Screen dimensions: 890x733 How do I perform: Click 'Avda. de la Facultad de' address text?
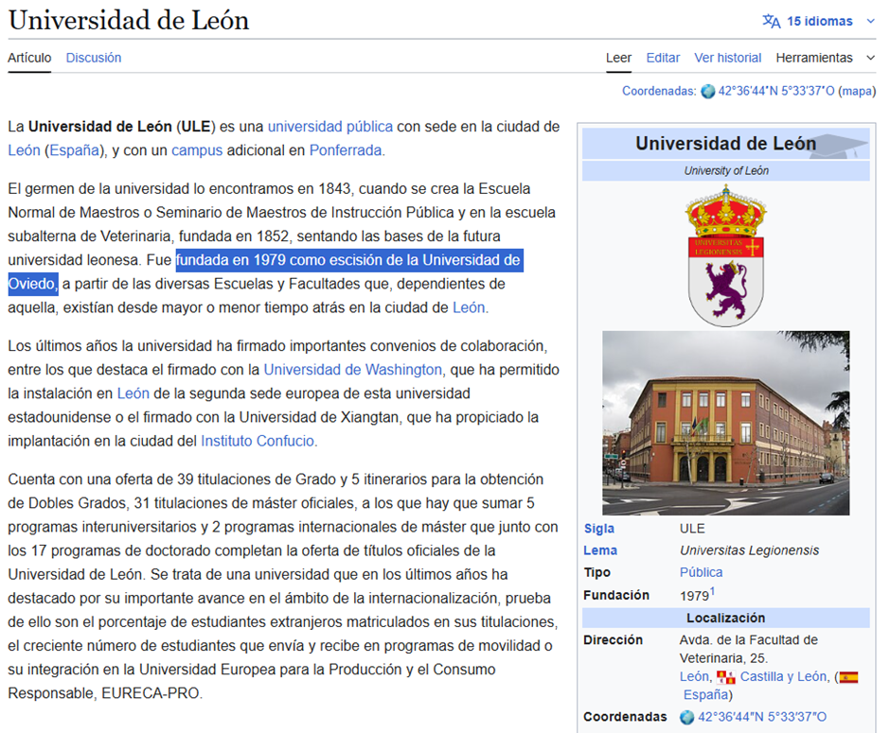pyautogui.click(x=749, y=640)
